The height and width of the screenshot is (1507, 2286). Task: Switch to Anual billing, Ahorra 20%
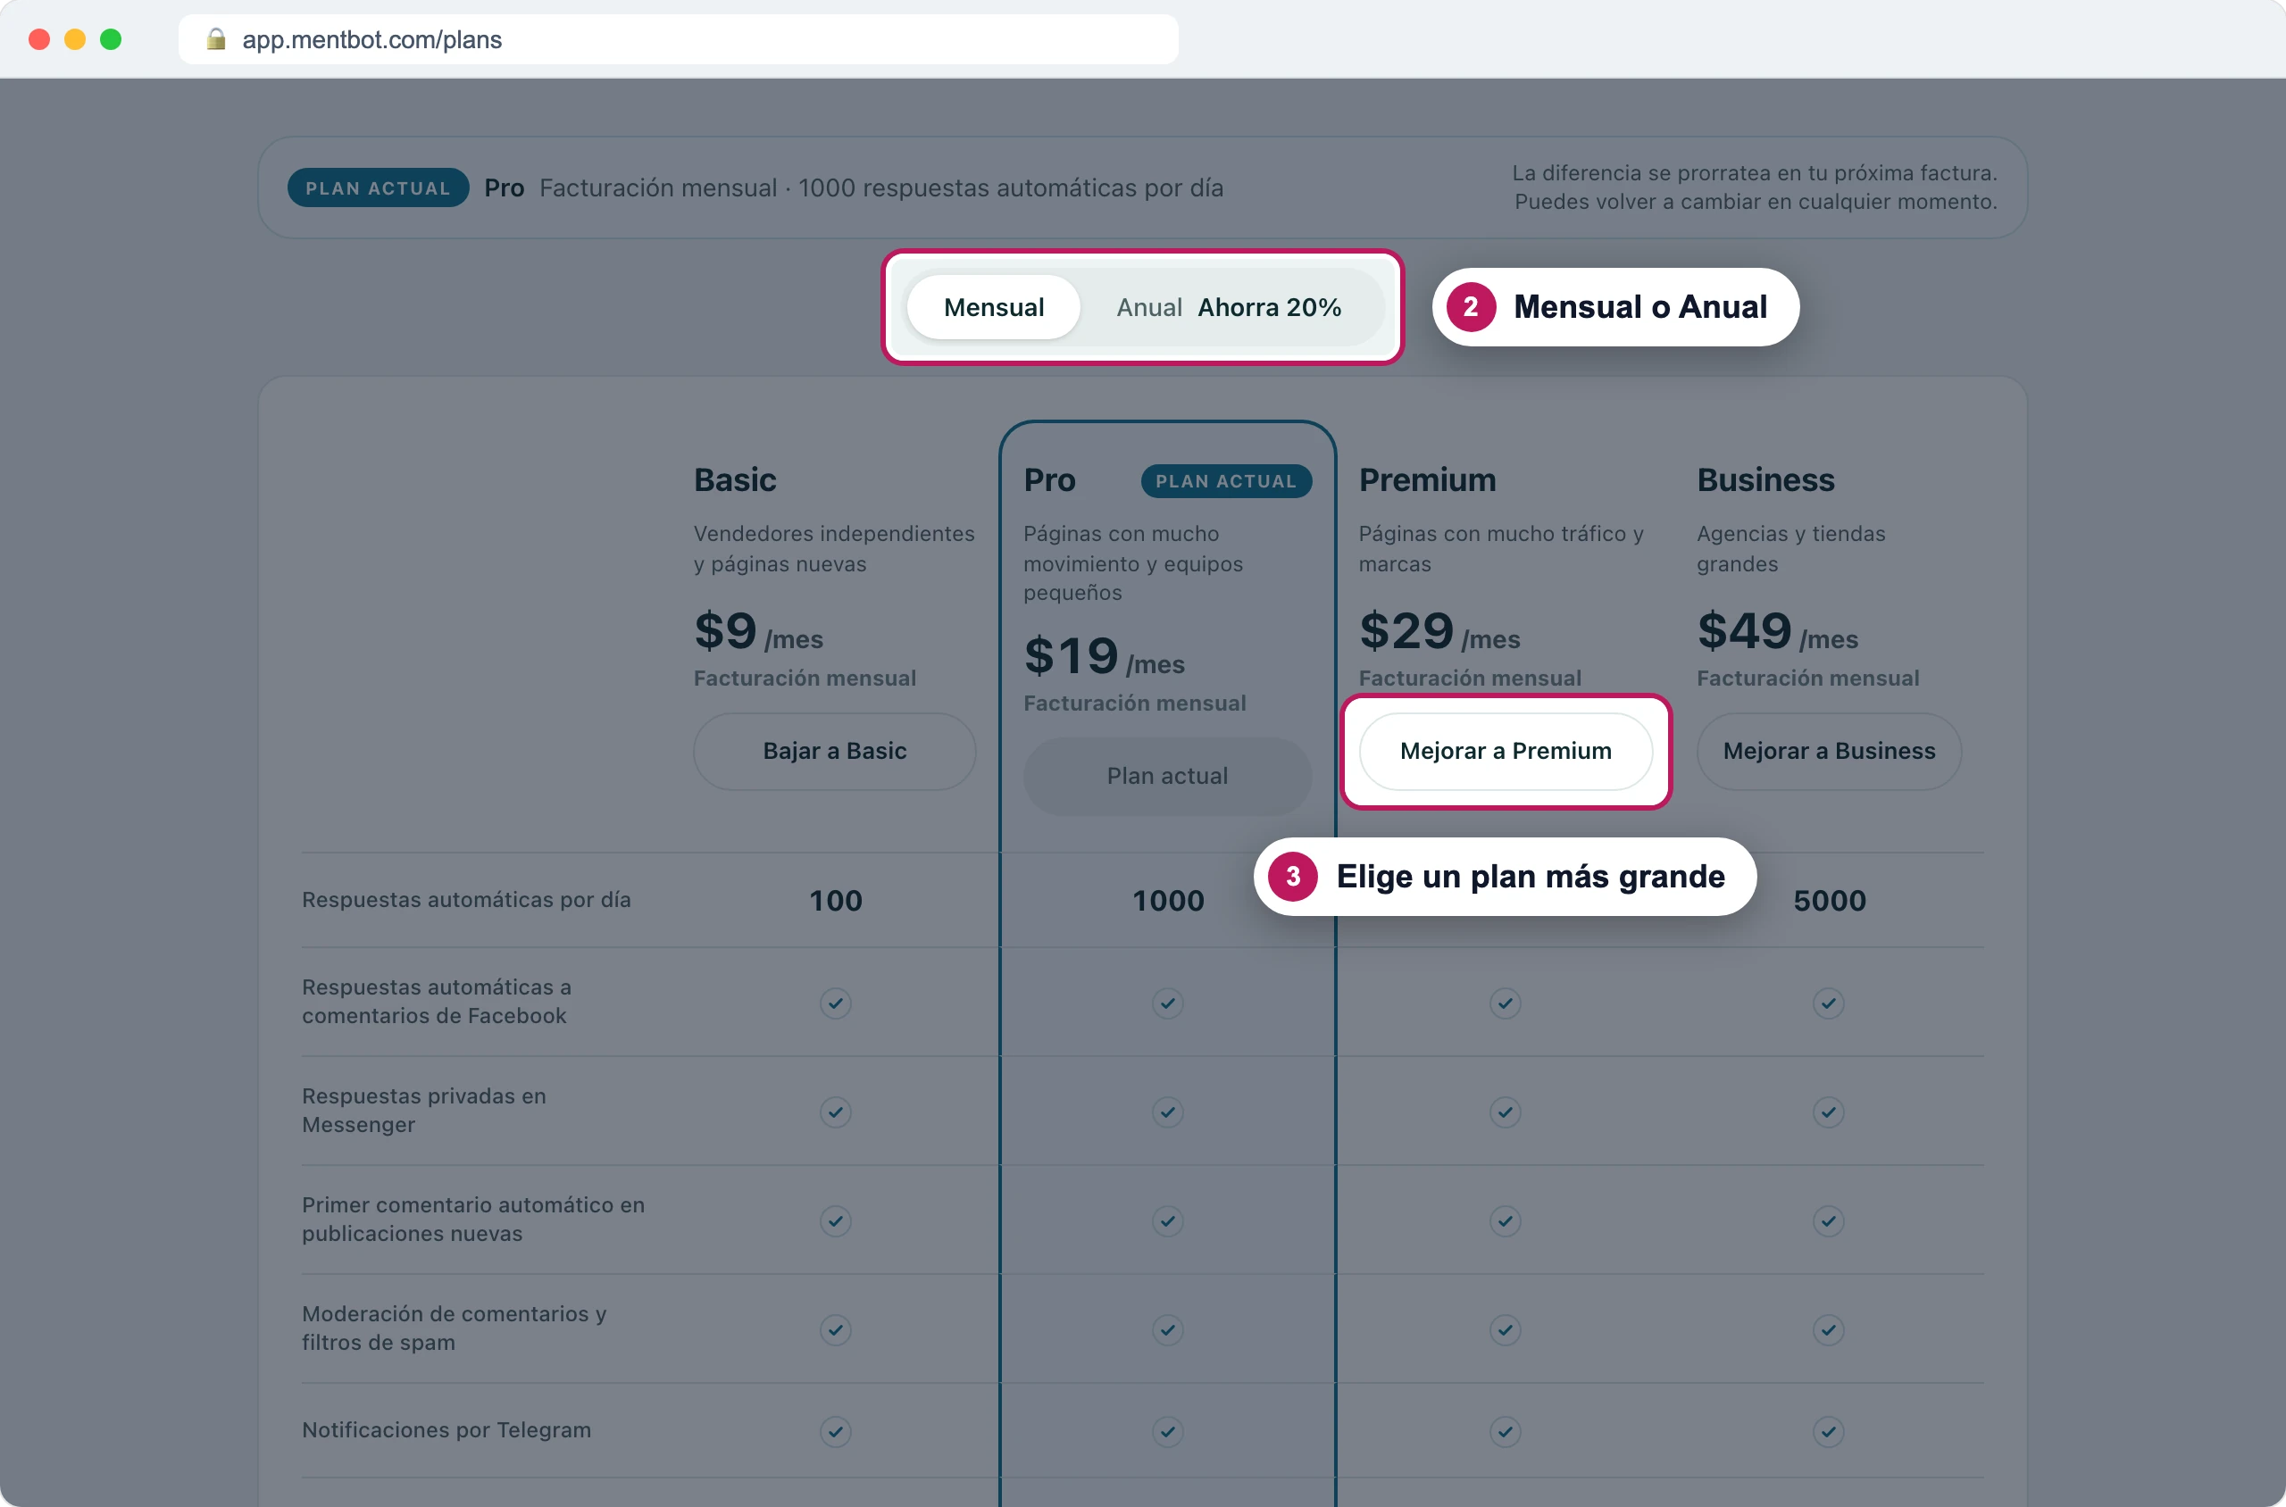tap(1229, 307)
